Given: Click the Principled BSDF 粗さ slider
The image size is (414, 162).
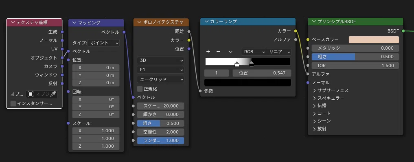Looking at the screenshot, I should pos(355,57).
